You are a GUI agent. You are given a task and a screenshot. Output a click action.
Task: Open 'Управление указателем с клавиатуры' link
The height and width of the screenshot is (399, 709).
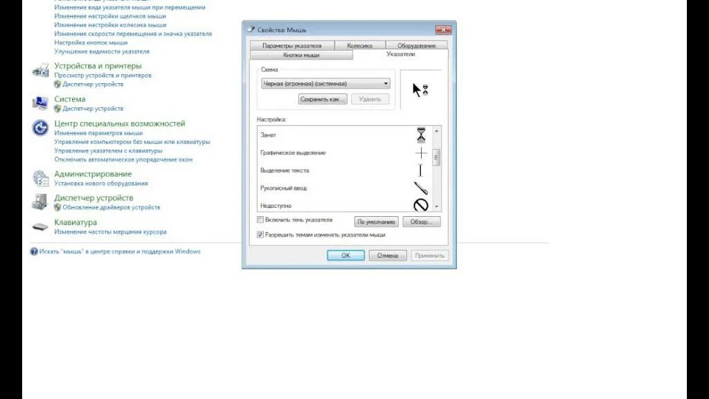108,150
